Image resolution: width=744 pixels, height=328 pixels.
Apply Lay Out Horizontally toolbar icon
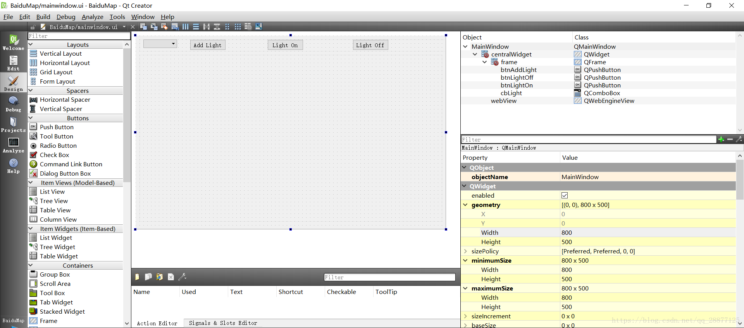click(x=186, y=27)
